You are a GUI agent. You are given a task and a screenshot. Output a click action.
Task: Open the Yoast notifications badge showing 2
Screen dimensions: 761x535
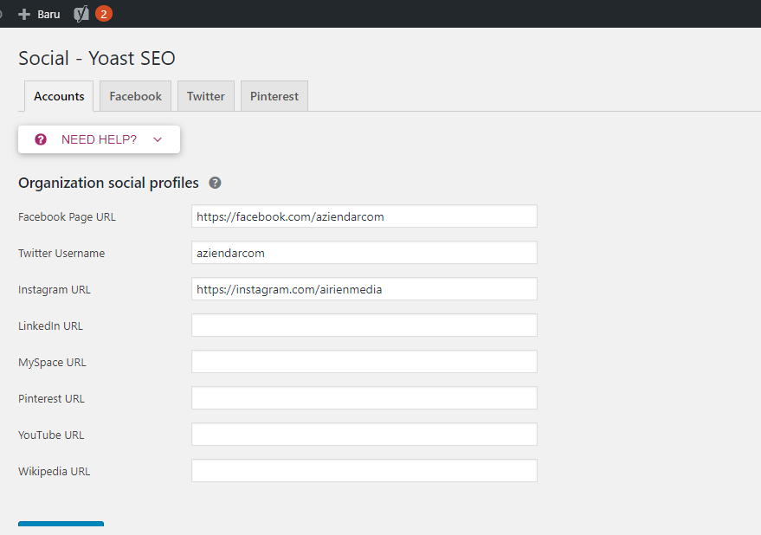[103, 14]
